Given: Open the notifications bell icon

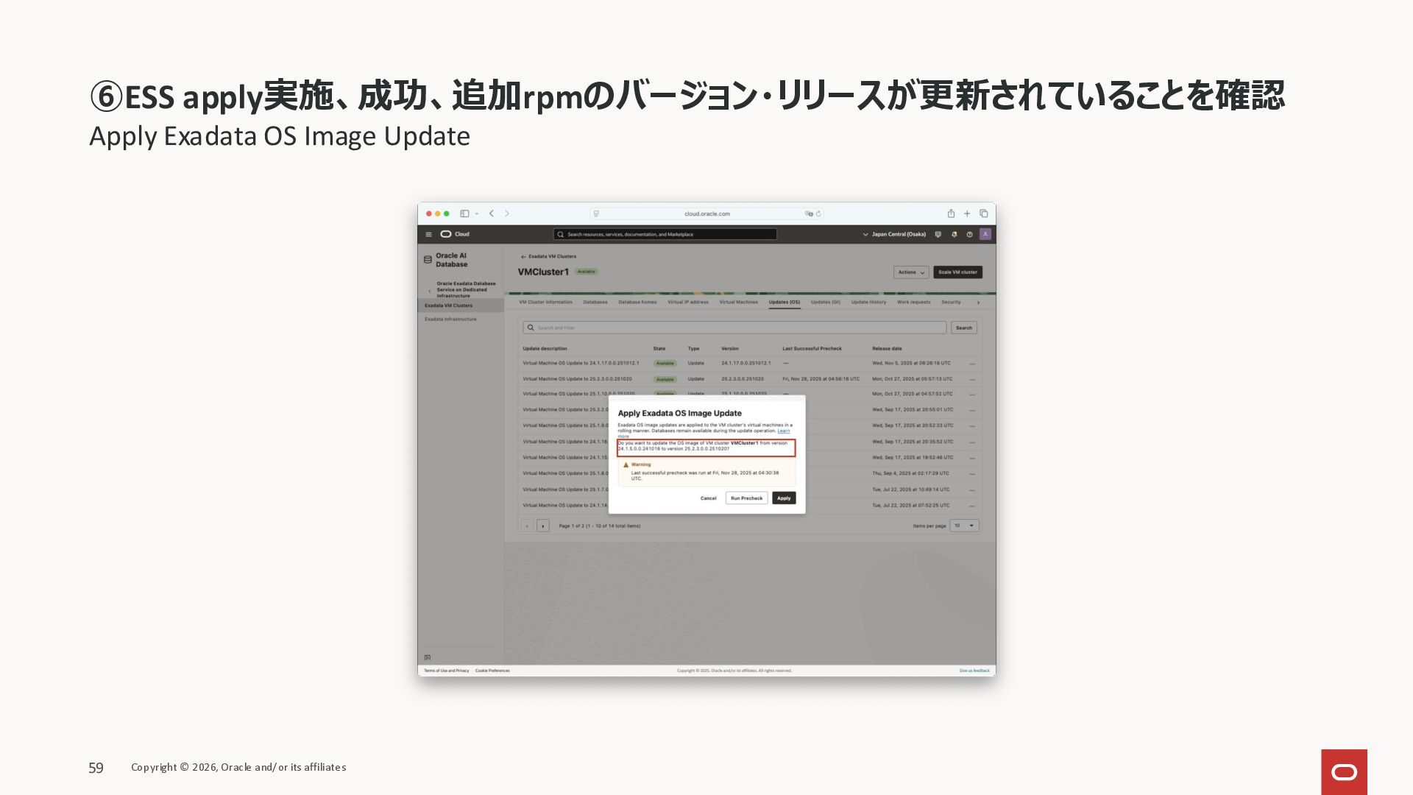Looking at the screenshot, I should pos(954,234).
